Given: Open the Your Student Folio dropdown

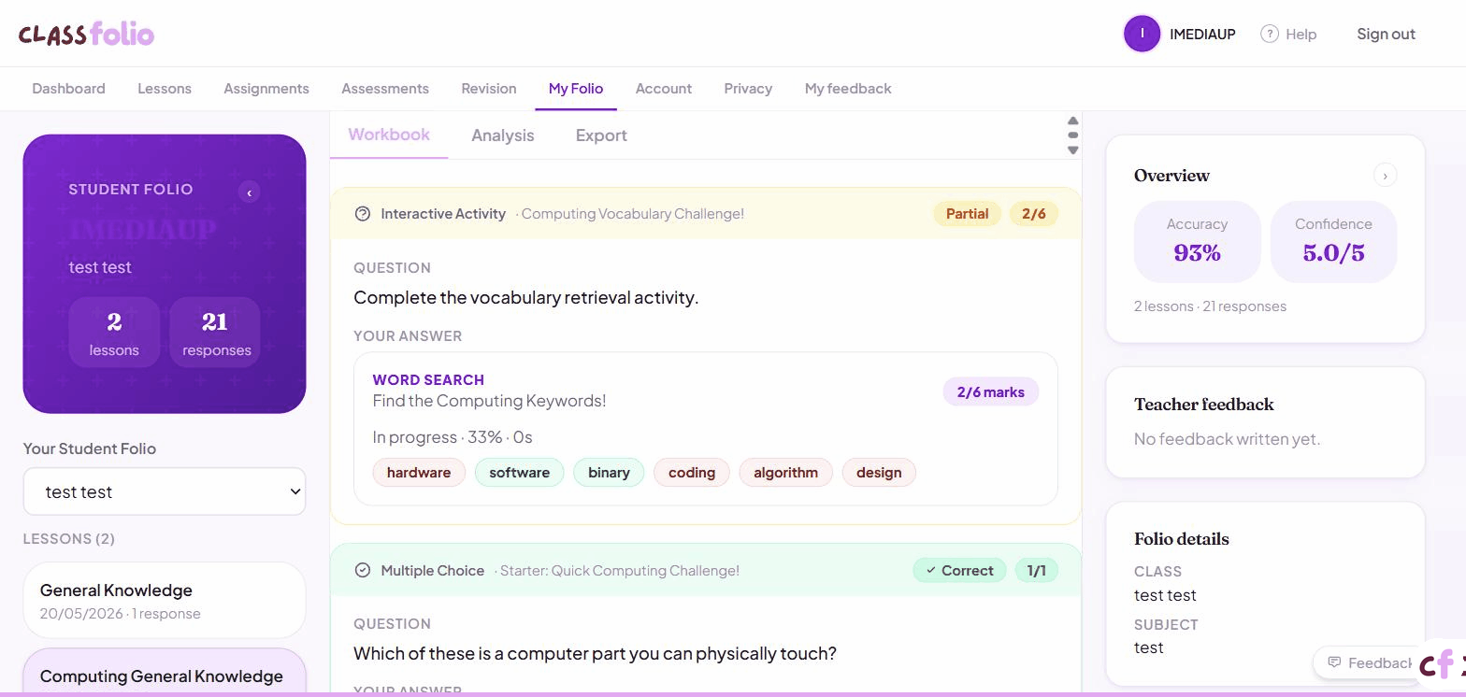Looking at the screenshot, I should tap(165, 491).
